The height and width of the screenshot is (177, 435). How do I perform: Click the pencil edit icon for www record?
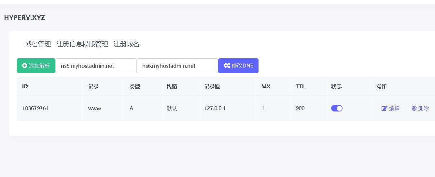[x=384, y=109]
